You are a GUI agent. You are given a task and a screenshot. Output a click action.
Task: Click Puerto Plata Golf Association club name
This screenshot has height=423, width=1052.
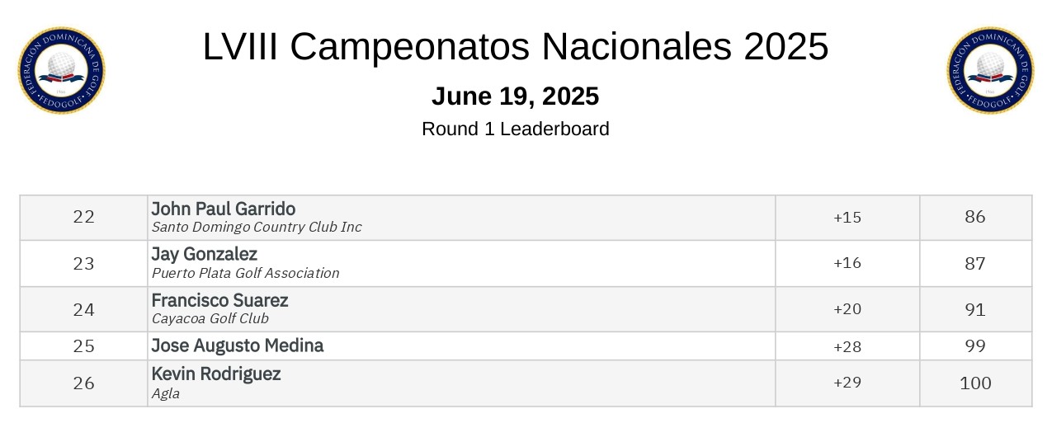click(x=245, y=273)
